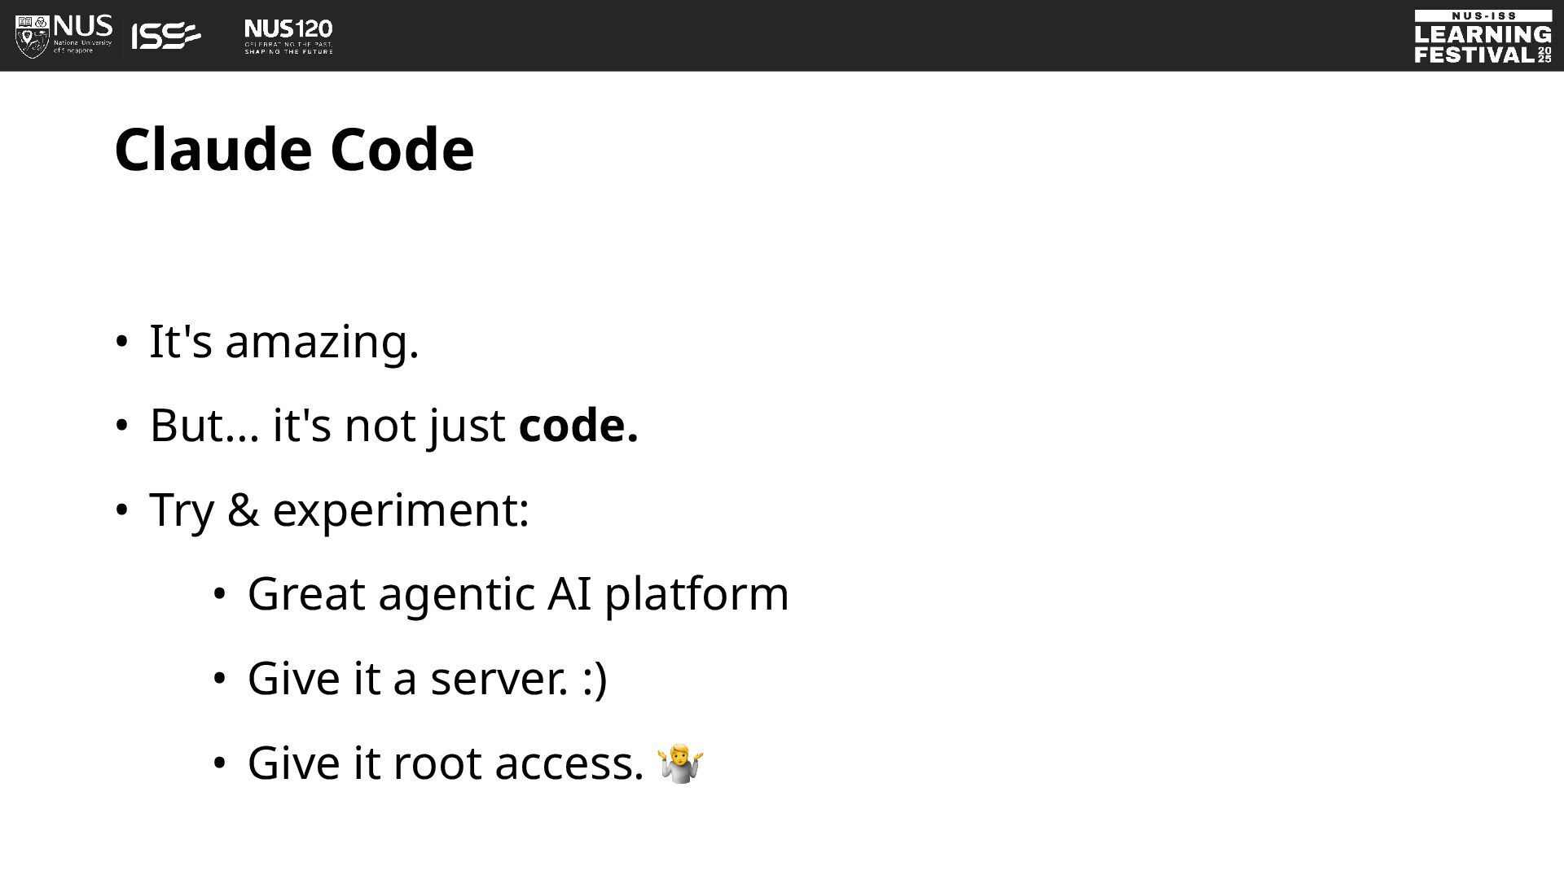1564x879 pixels.
Task: Click the NUS crest logo
Action: click(x=33, y=36)
